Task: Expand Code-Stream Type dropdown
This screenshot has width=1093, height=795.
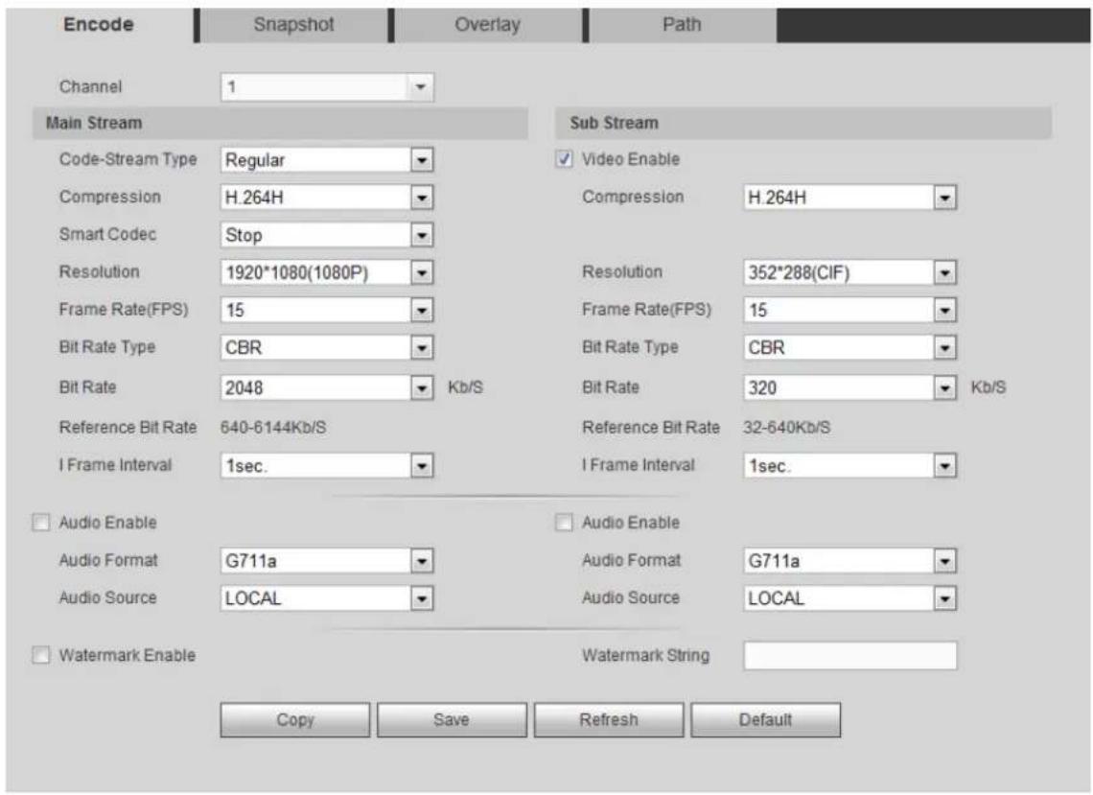Action: click(x=327, y=160)
